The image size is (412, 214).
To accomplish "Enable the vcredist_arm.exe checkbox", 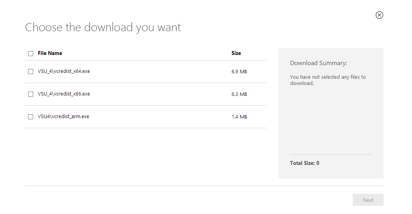I will pyautogui.click(x=30, y=117).
